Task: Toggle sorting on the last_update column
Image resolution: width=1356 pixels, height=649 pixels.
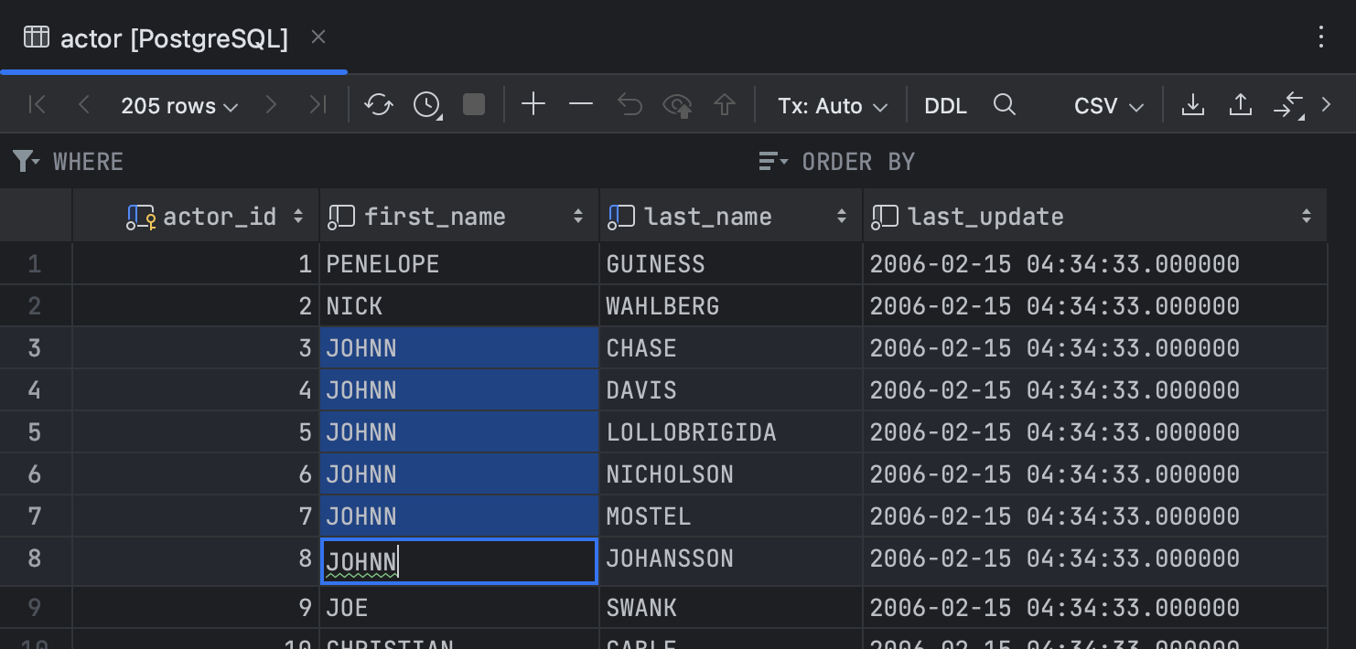Action: click(x=1308, y=216)
